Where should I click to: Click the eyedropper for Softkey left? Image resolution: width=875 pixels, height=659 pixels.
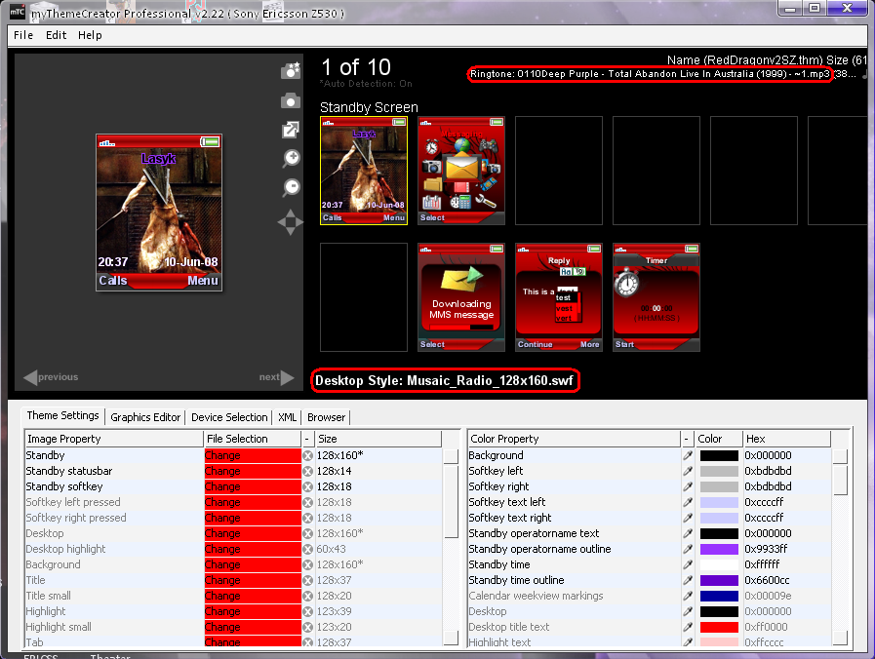[x=688, y=471]
